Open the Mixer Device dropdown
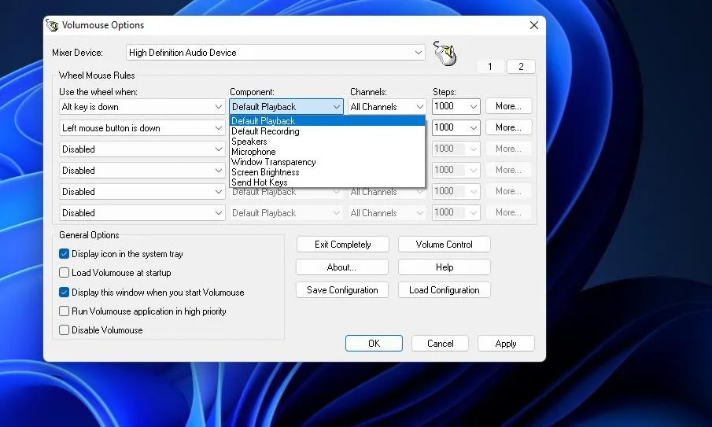 (275, 53)
